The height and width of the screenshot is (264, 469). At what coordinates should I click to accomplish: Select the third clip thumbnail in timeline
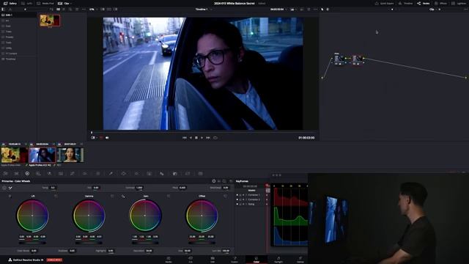click(x=70, y=155)
